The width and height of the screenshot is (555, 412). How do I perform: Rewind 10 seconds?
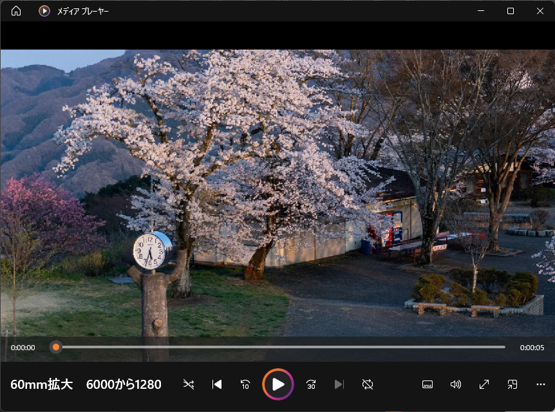tap(245, 384)
